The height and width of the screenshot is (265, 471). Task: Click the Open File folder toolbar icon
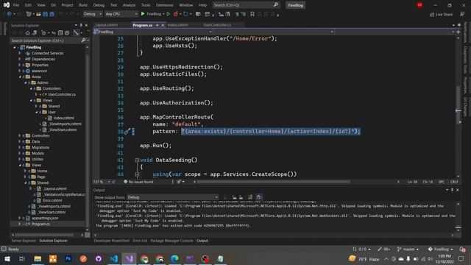coord(38,14)
